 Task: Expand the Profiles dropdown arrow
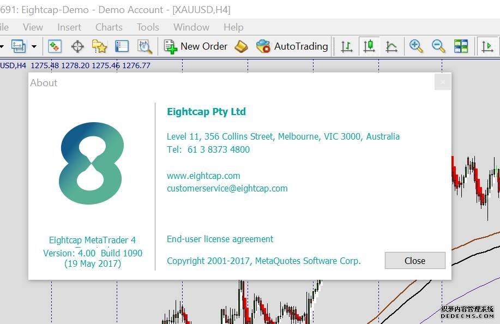coord(34,46)
